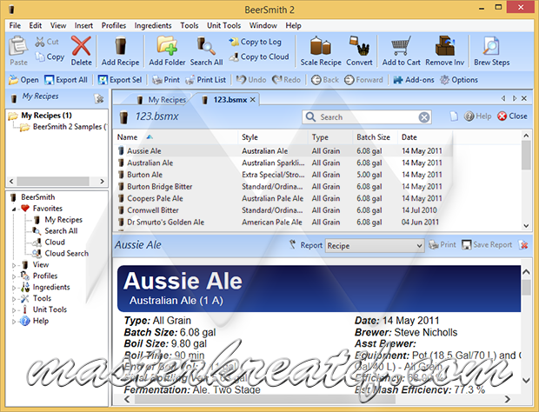Expand the Tools tree node
539x412 pixels.
pos(14,299)
